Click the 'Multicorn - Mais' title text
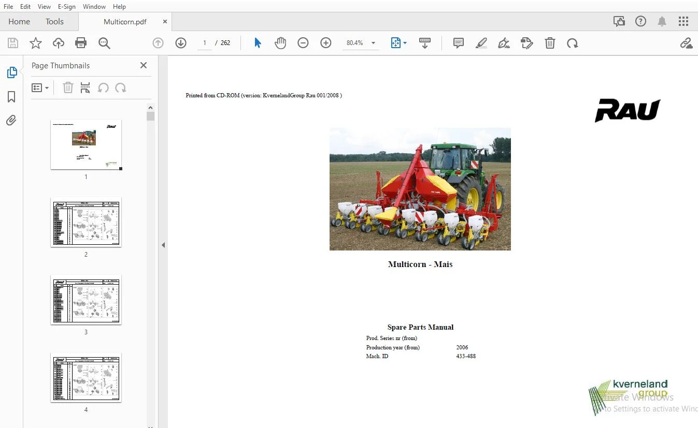698x428 pixels. tap(420, 264)
